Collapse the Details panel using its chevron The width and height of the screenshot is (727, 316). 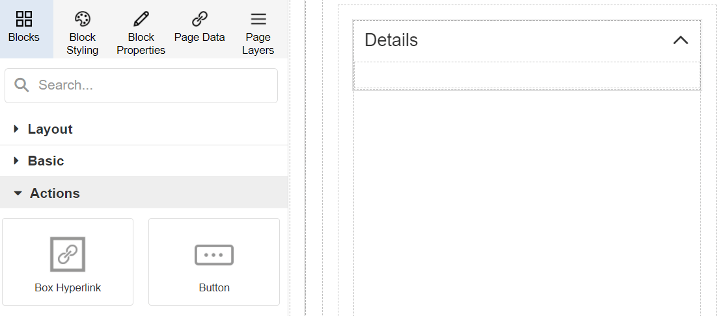(680, 40)
